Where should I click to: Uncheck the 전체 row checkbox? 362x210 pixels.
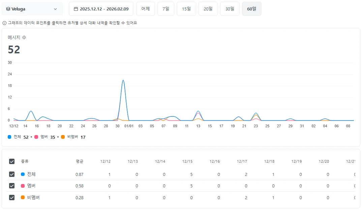tap(12, 174)
